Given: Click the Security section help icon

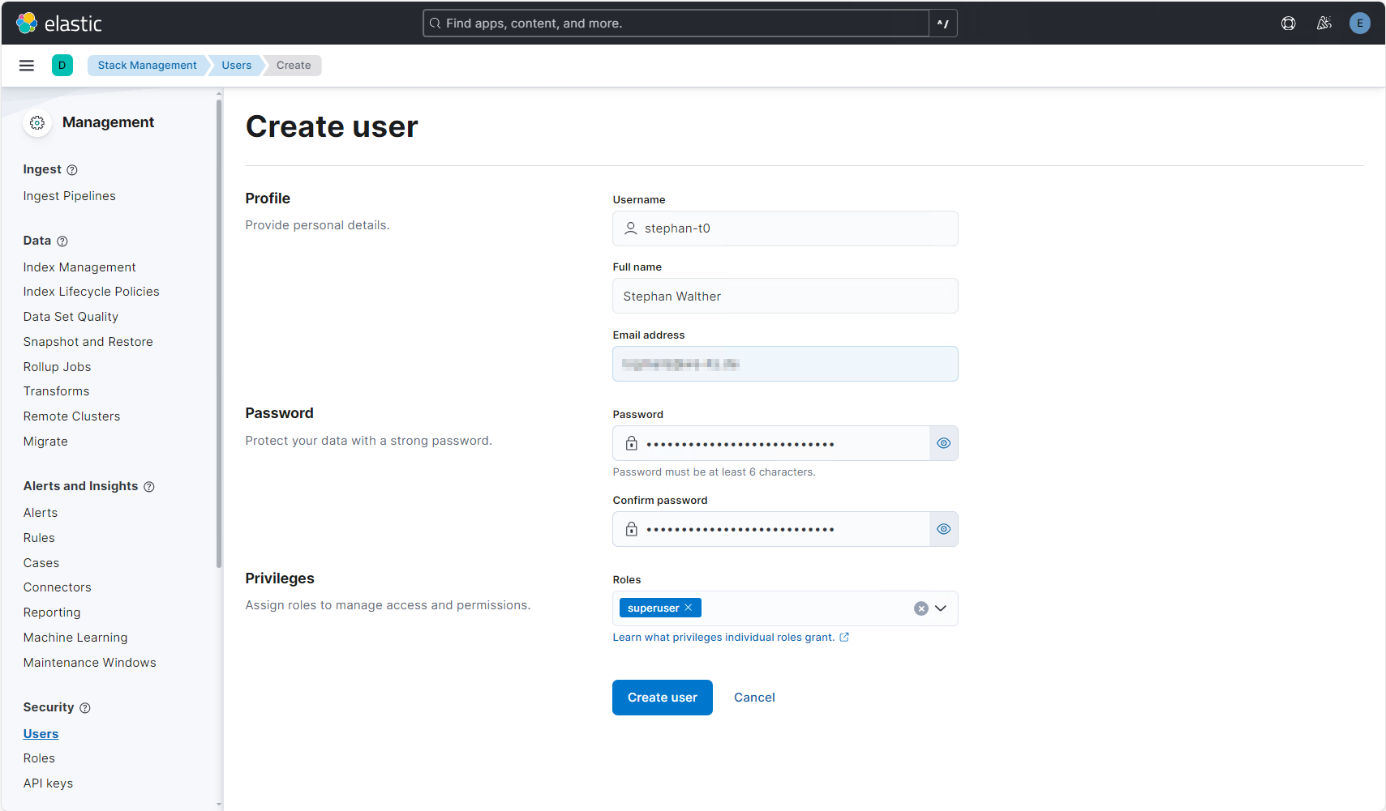Looking at the screenshot, I should coord(85,708).
